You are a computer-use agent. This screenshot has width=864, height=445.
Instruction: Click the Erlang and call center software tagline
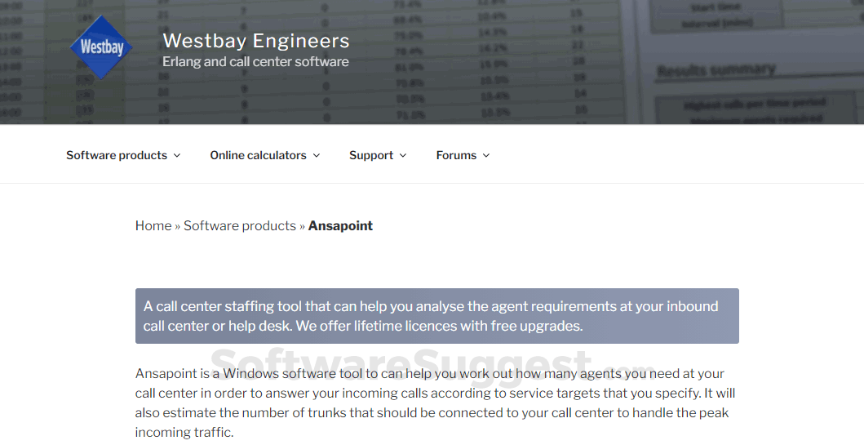pos(255,62)
